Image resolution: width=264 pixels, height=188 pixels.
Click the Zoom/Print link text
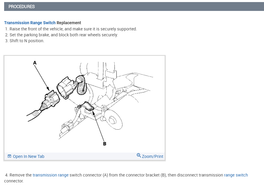pyautogui.click(x=153, y=156)
